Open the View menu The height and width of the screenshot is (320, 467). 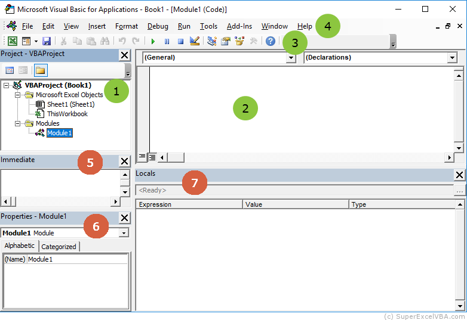tap(71, 26)
